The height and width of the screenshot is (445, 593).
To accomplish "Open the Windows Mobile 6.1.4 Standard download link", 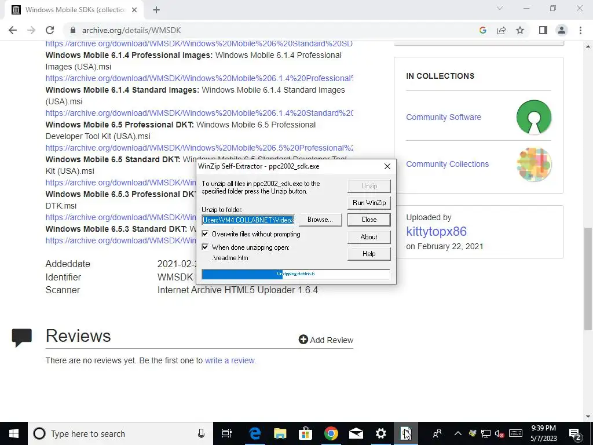I will (199, 113).
